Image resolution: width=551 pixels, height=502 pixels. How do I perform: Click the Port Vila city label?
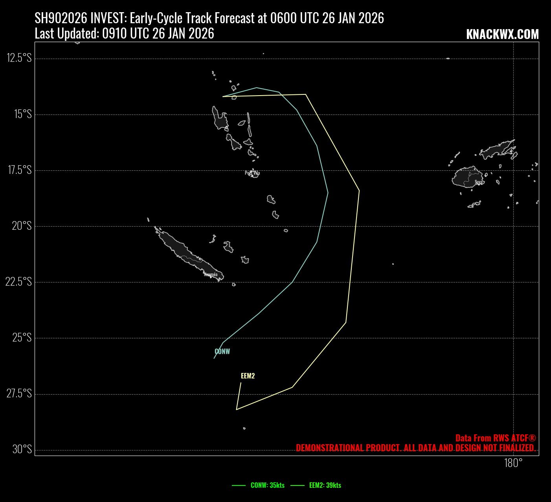252,173
